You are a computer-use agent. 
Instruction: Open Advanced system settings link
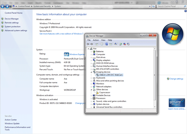coord(16,31)
